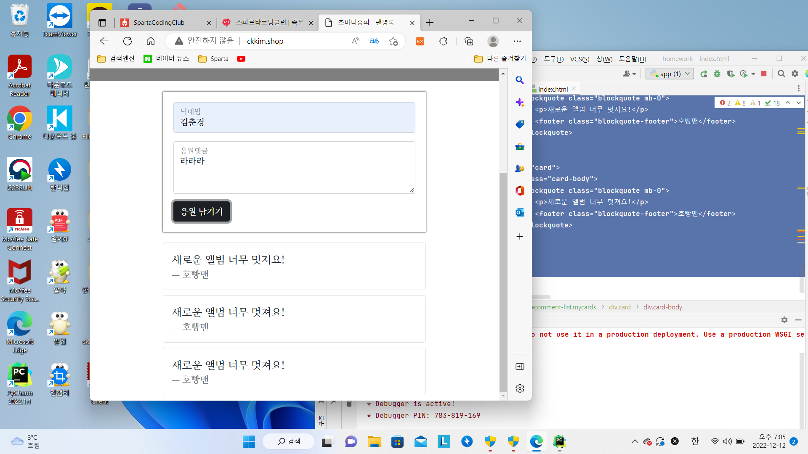Switch to the 스파르타코딩클럽 tab
Viewport: 808px width, 454px height.
[263, 23]
